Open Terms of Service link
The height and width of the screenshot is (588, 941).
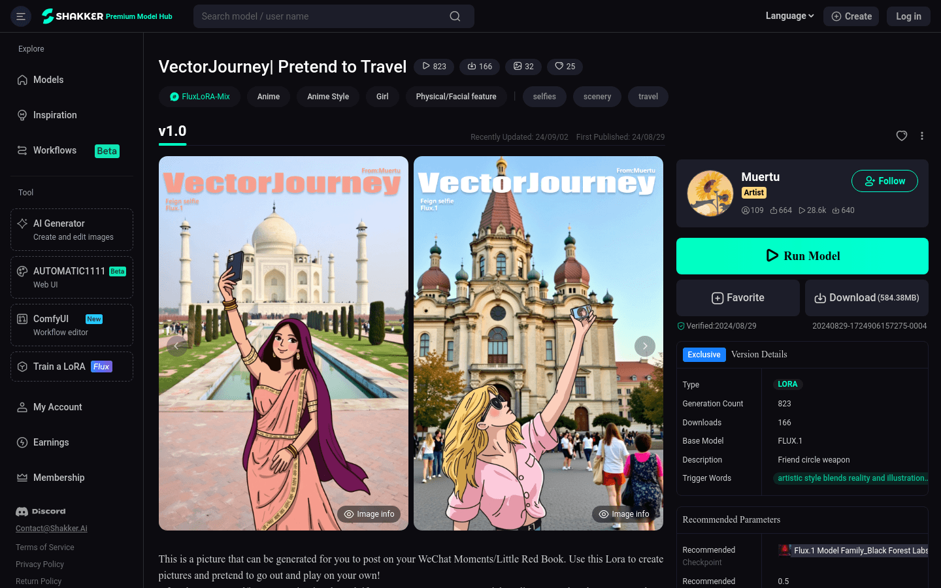45,547
